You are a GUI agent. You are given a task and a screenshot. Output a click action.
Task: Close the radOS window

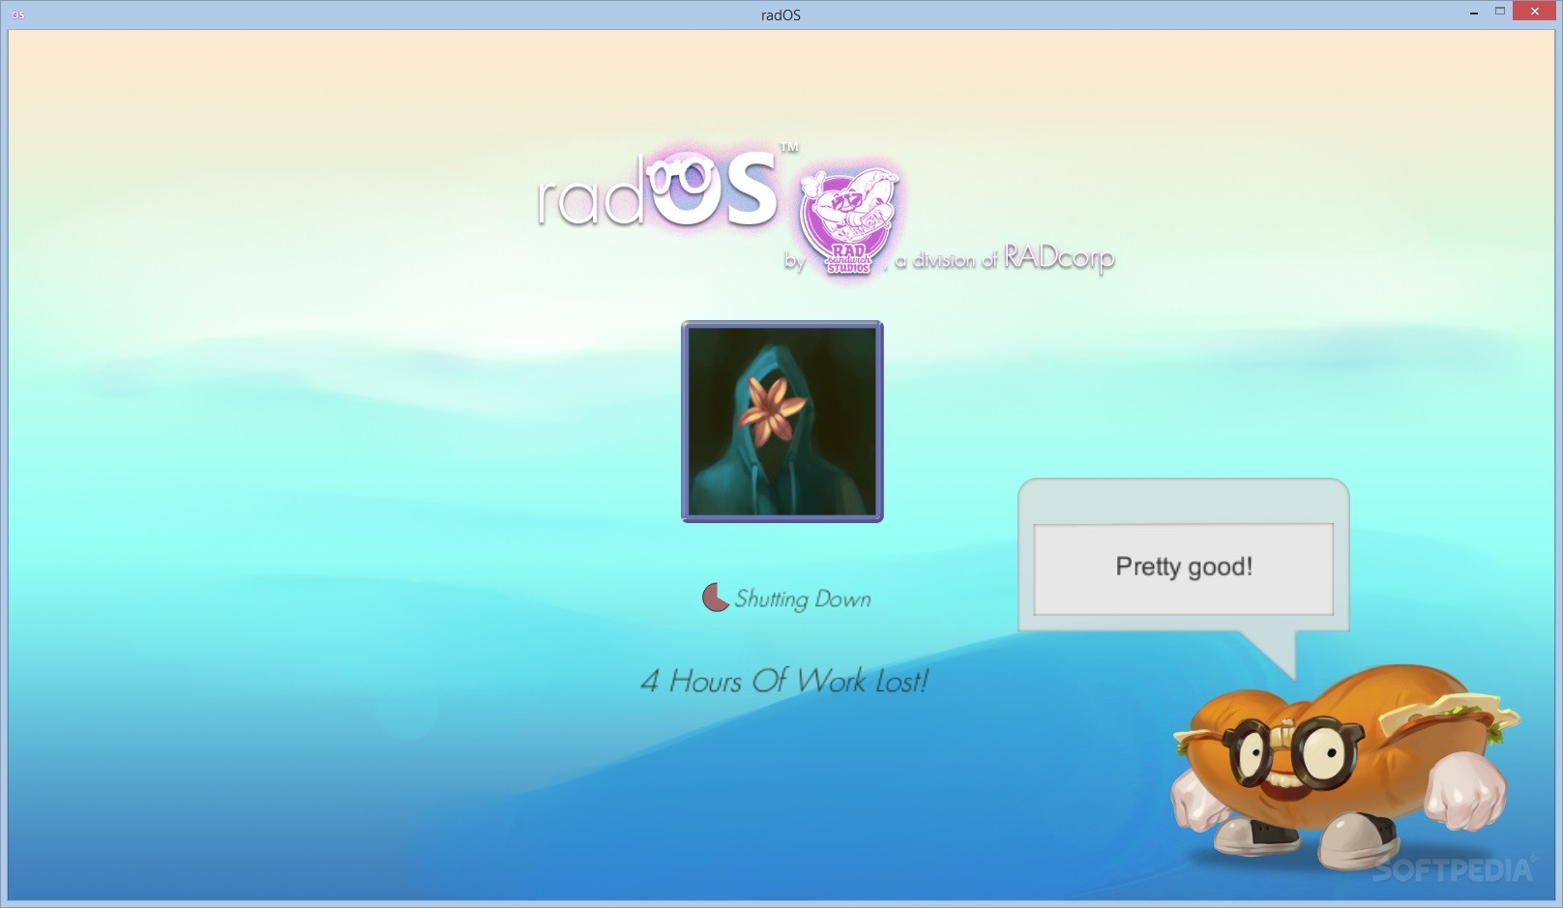click(1536, 13)
